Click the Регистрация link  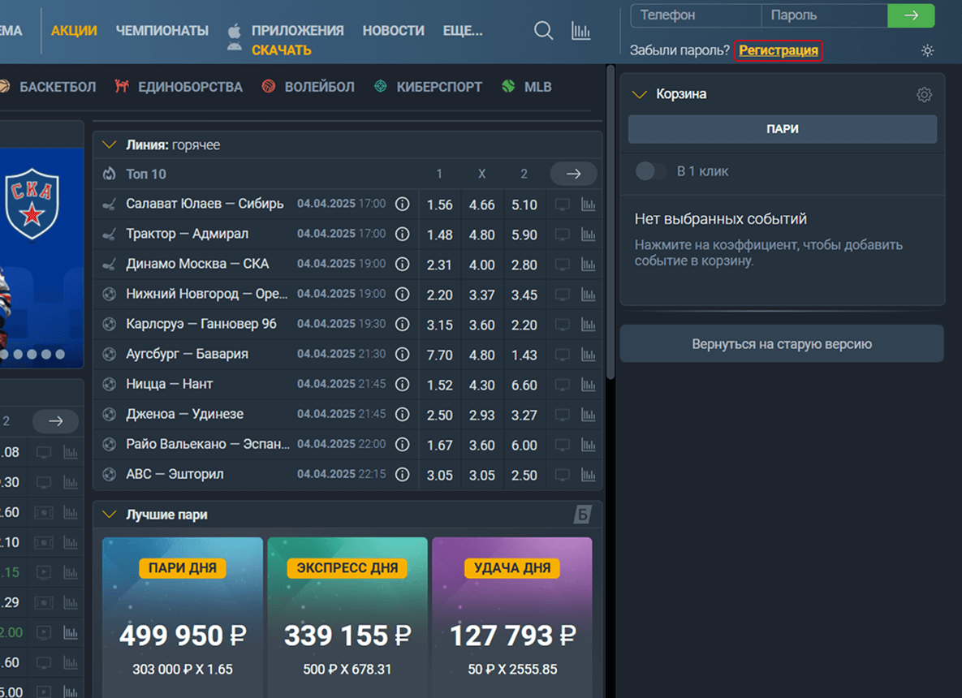click(x=778, y=50)
